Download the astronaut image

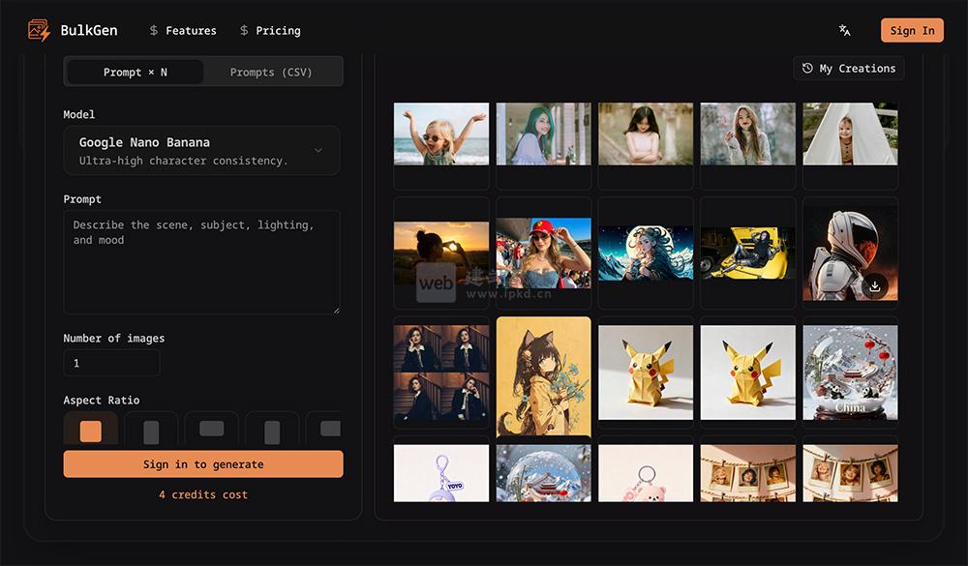[874, 285]
